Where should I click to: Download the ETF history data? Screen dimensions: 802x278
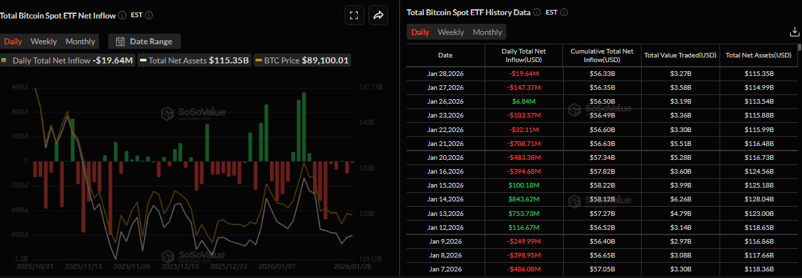tap(794, 32)
